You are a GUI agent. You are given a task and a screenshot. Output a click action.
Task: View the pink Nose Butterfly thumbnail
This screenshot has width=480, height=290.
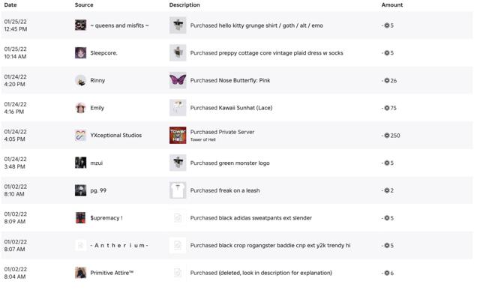point(178,80)
